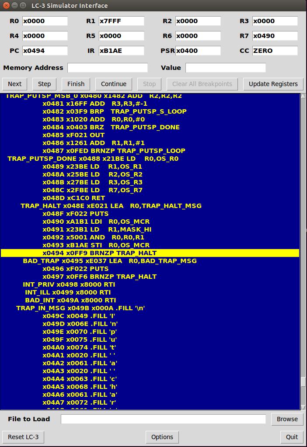307x447 pixels.
Task: Click the Browse button
Action: tap(287, 419)
